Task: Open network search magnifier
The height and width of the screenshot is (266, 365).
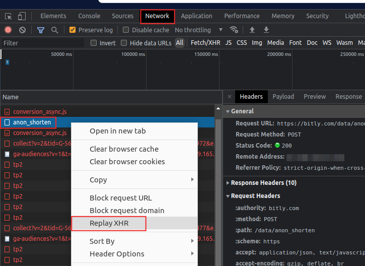Action: [x=54, y=30]
